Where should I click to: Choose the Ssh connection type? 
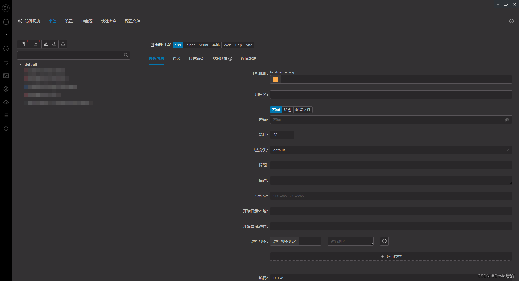178,45
